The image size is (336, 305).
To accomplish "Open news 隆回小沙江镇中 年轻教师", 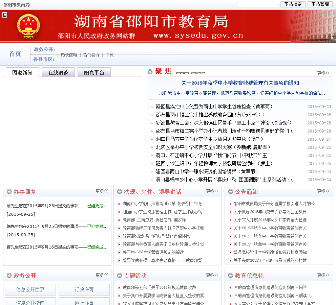I will point(214,163).
